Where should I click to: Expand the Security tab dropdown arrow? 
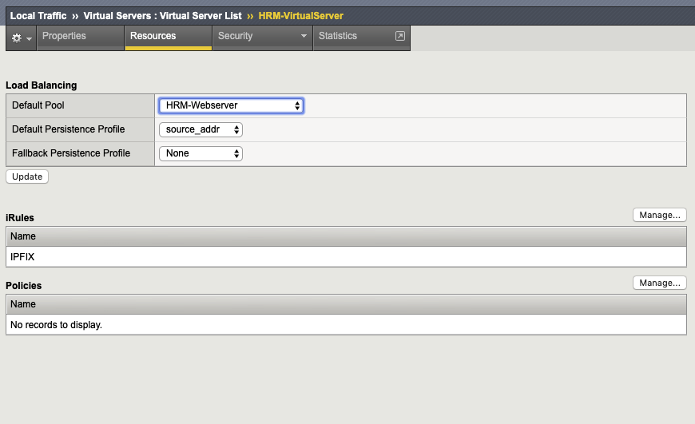pos(304,36)
